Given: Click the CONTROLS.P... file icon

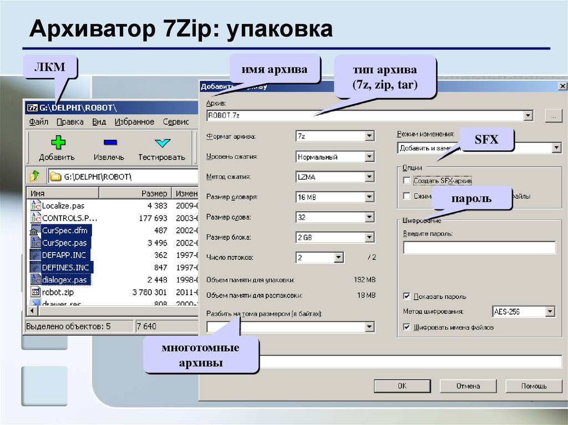Looking at the screenshot, I should coord(35,218).
